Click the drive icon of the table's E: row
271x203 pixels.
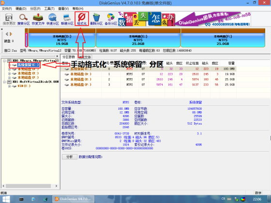67,79
